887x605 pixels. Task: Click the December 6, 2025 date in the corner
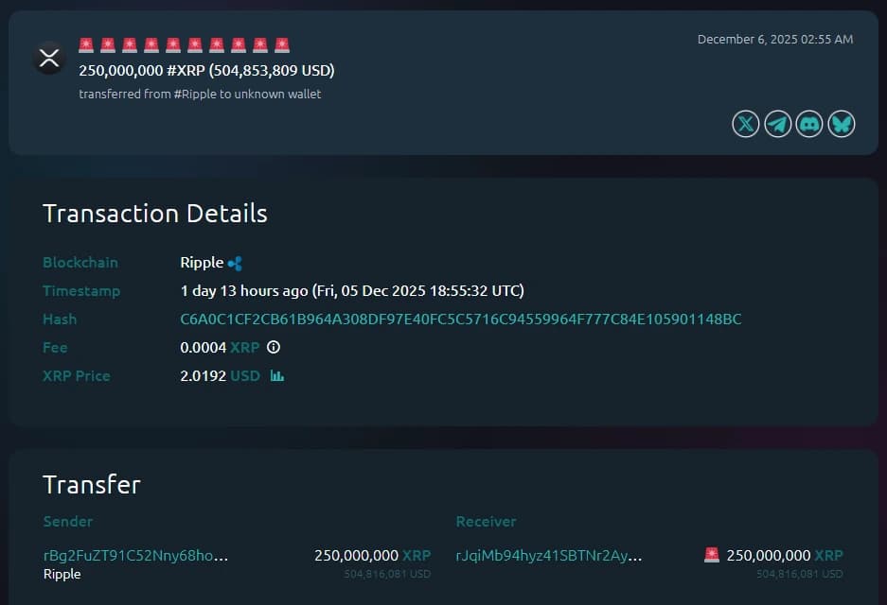pos(774,39)
